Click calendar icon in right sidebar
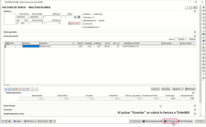 pos(204,51)
